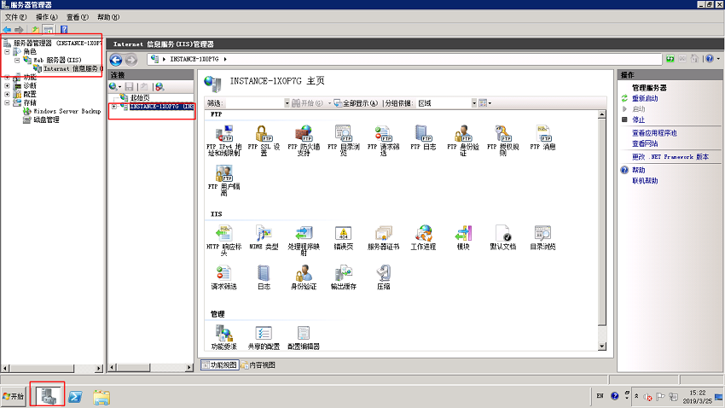
Task: Open the 操作 menu
Action: [x=47, y=17]
